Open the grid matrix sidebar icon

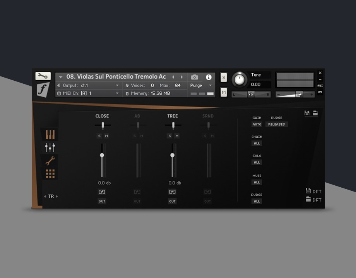[50, 174]
